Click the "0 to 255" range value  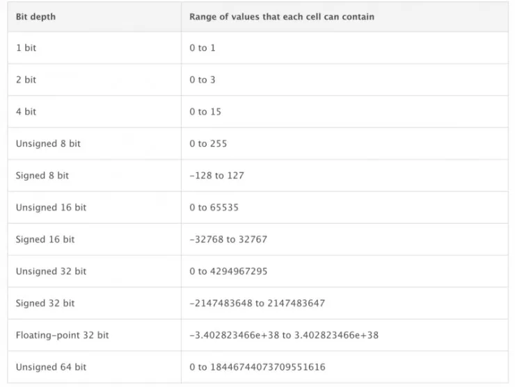pos(208,144)
